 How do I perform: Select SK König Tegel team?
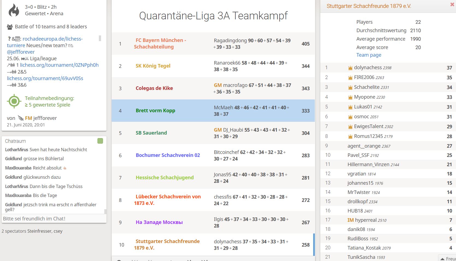click(153, 66)
